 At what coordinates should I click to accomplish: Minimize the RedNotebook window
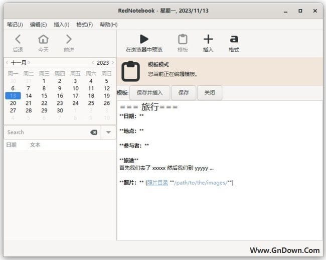286,11
